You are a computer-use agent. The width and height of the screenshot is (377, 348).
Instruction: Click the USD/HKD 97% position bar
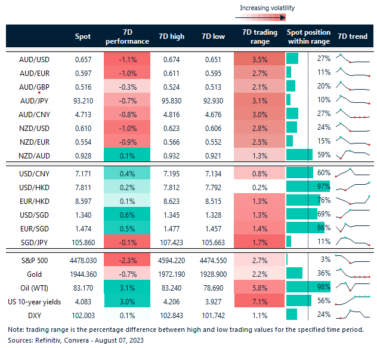(300, 187)
